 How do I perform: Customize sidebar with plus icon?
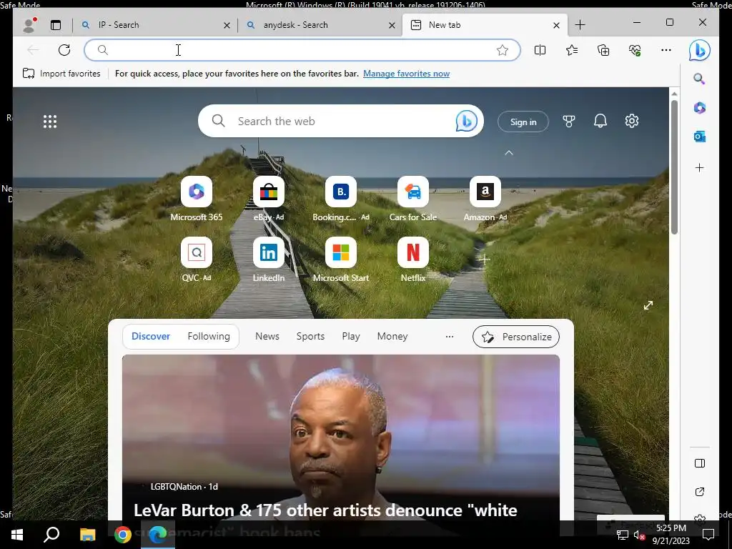(699, 167)
